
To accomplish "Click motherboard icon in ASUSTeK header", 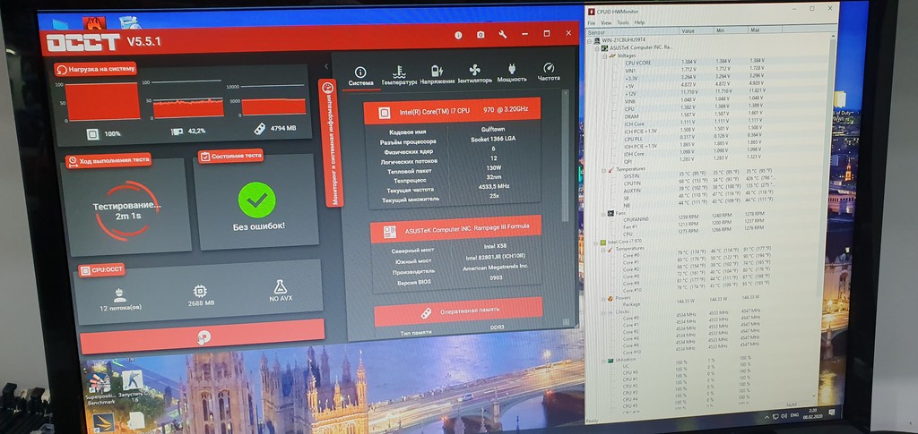I will pos(389,232).
